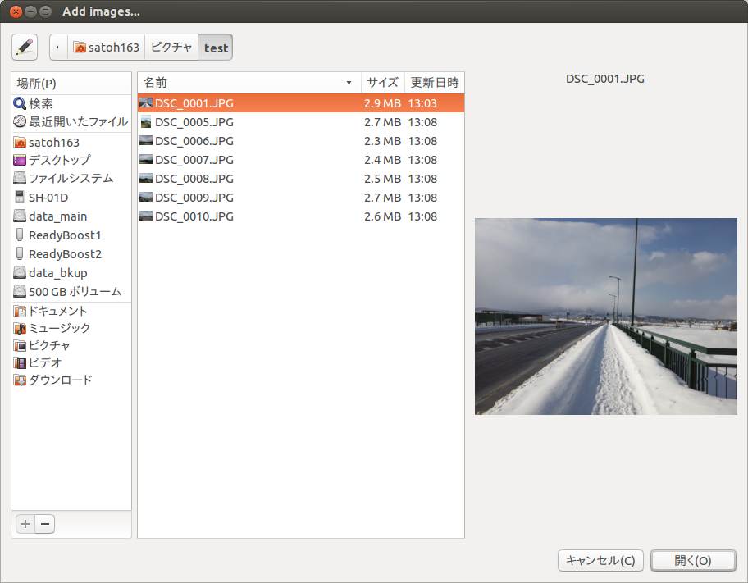Click the DSC_0009.JPG thumbnail icon

point(146,197)
